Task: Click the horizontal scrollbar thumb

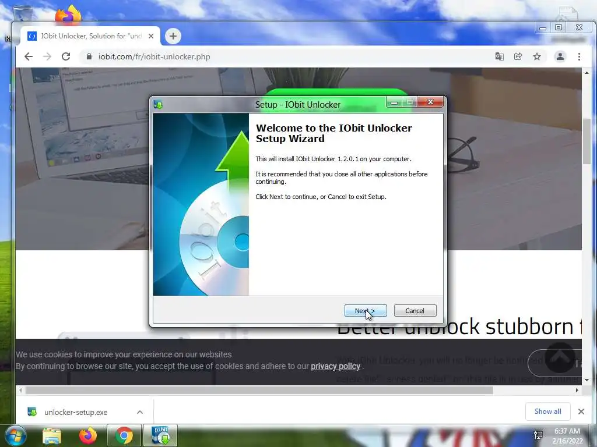Action: (259, 391)
